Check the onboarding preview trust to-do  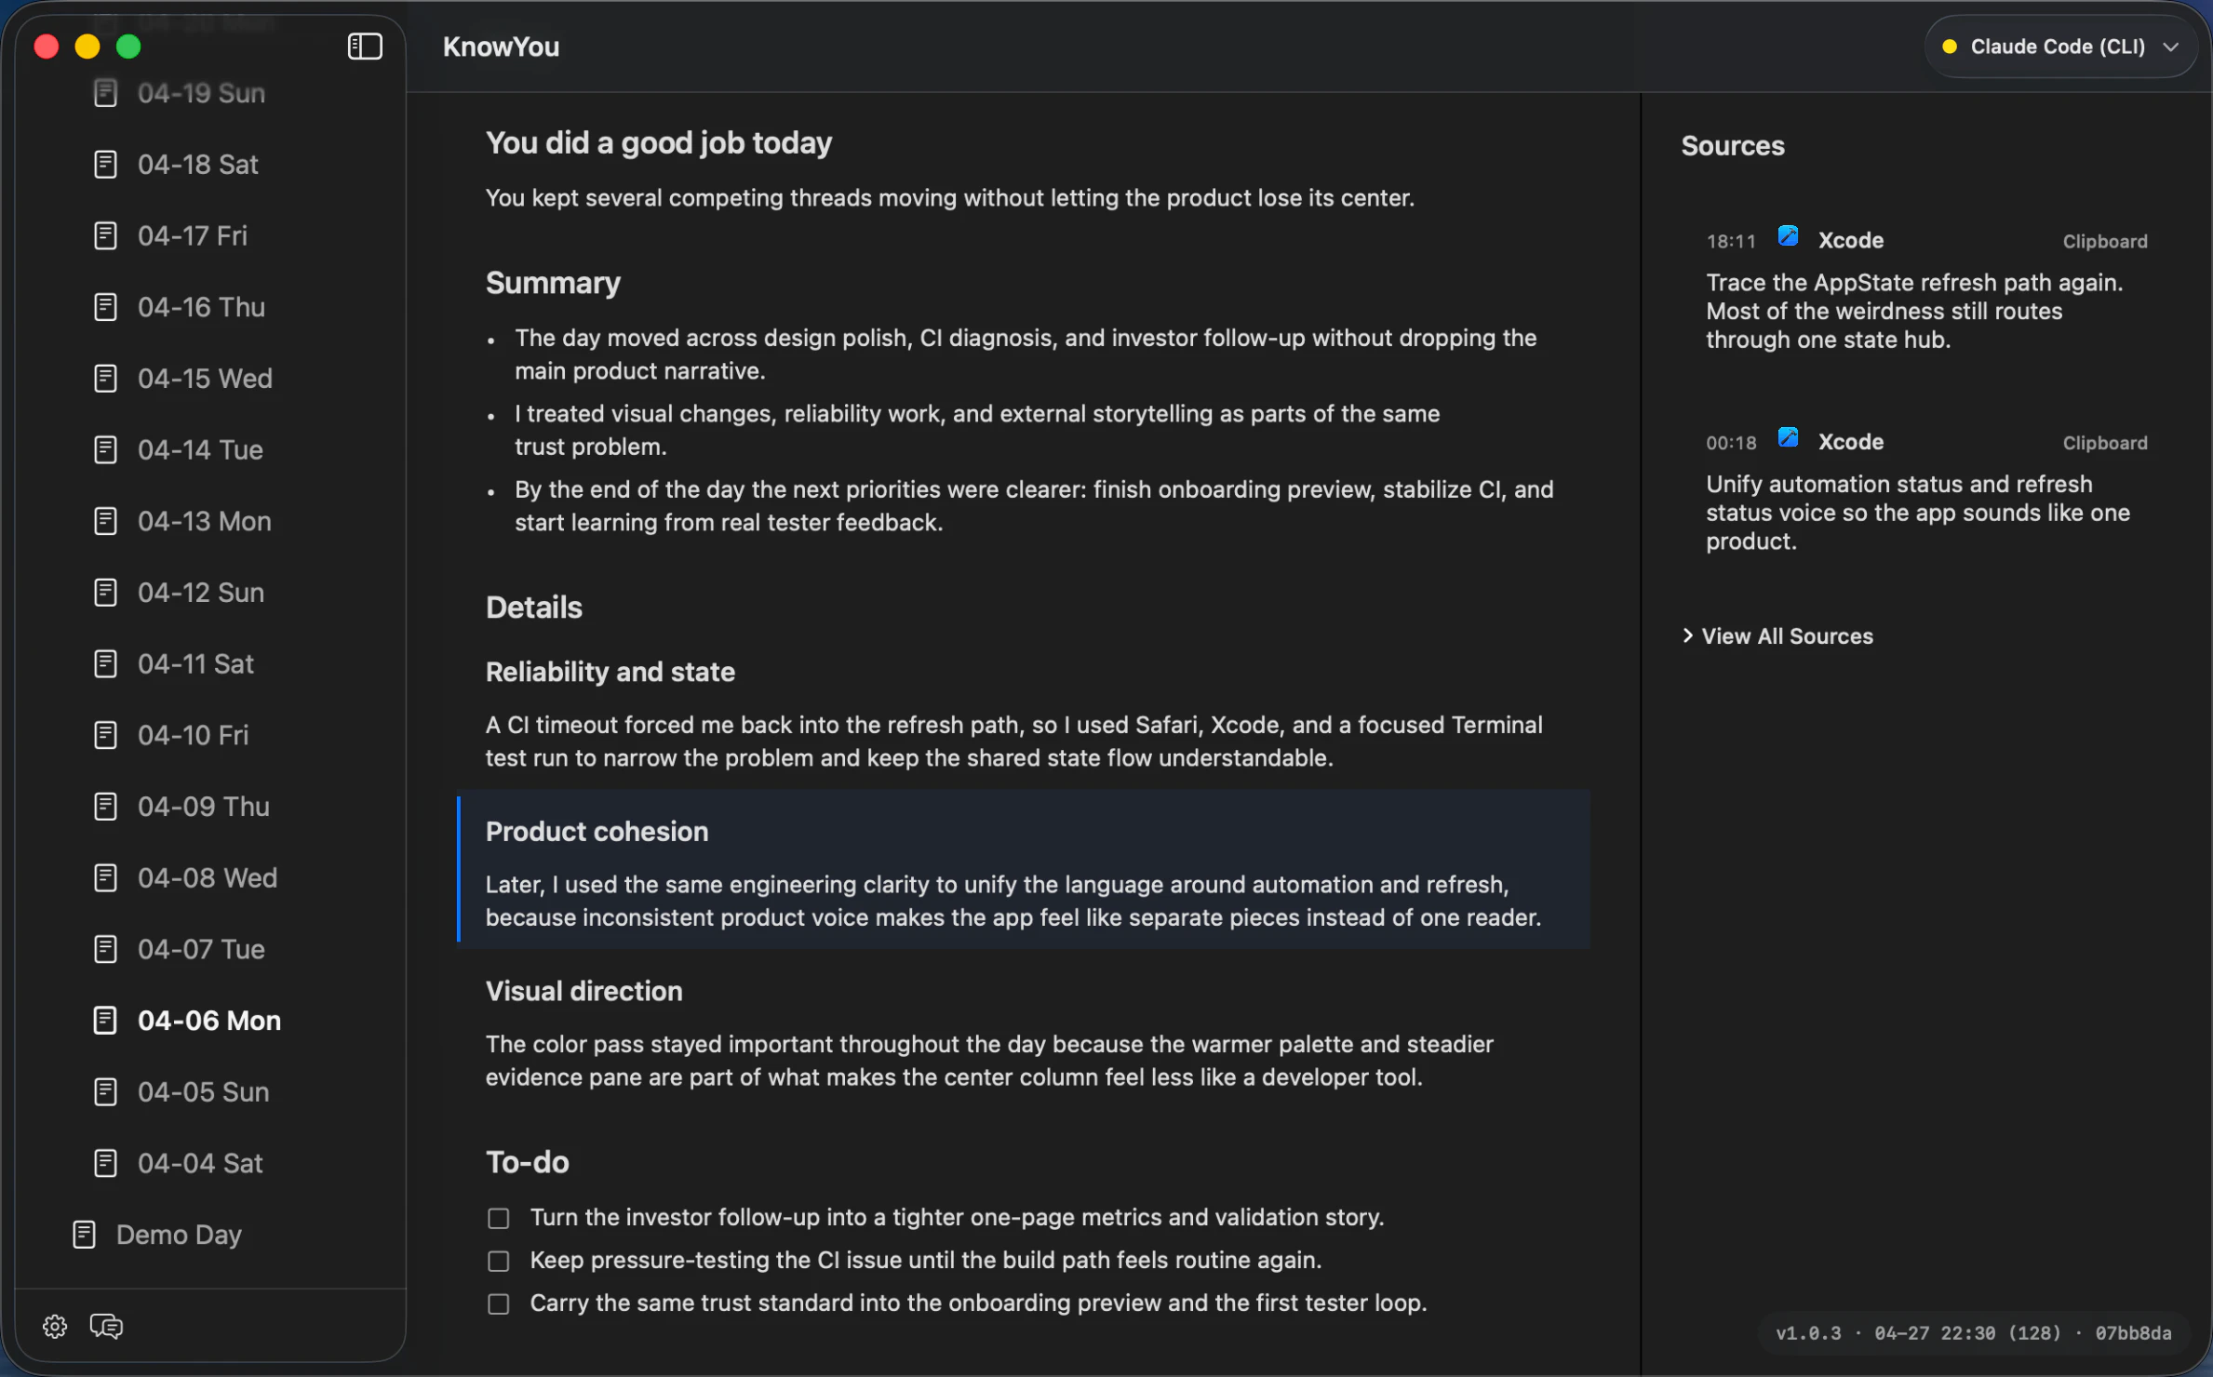click(499, 1303)
